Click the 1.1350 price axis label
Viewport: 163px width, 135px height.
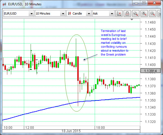150,100
